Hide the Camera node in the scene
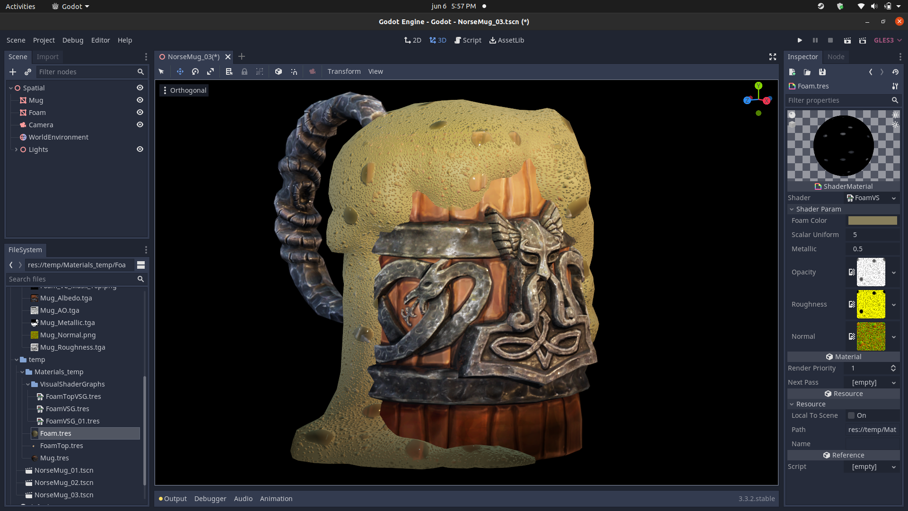This screenshot has height=511, width=908. tap(140, 124)
